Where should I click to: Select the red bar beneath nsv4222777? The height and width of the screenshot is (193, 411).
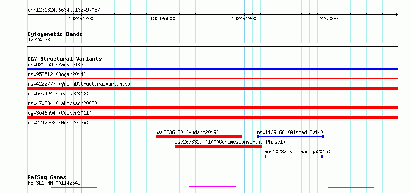[212, 88]
